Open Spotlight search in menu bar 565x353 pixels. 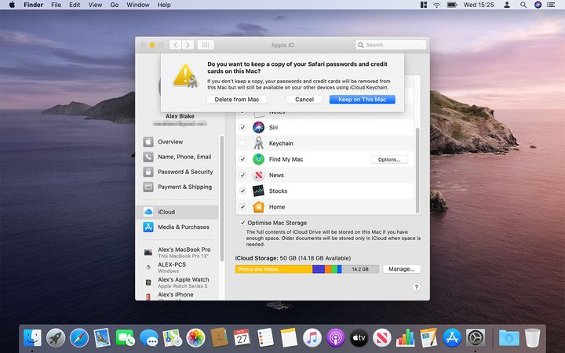tap(523, 5)
